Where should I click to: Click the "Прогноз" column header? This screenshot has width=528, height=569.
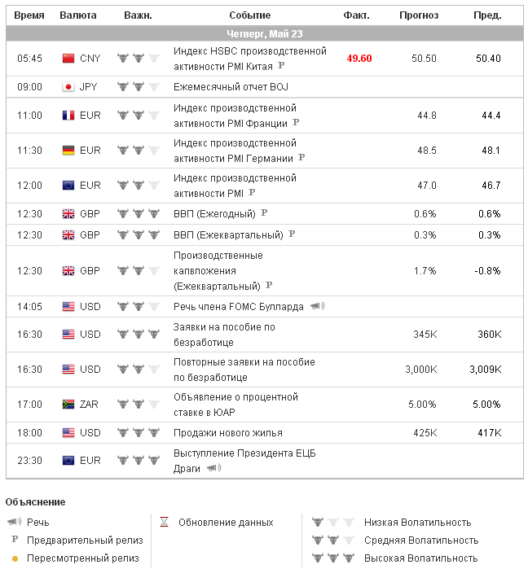[419, 15]
